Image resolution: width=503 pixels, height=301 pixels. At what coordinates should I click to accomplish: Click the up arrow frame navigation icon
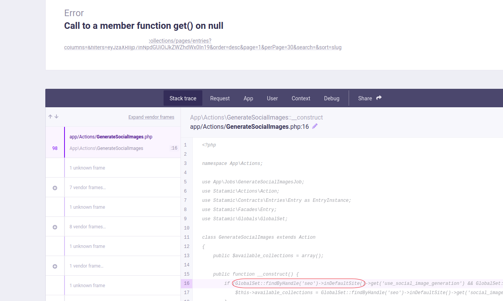(50, 117)
